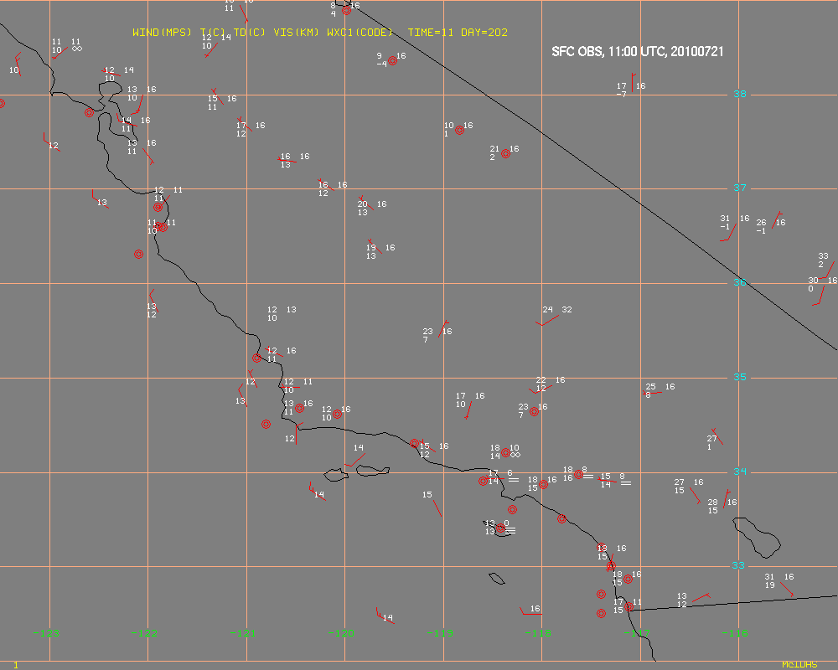Image resolution: width=838 pixels, height=670 pixels.
Task: Click the fog symbol beside the 15/14 station
Action: click(626, 483)
